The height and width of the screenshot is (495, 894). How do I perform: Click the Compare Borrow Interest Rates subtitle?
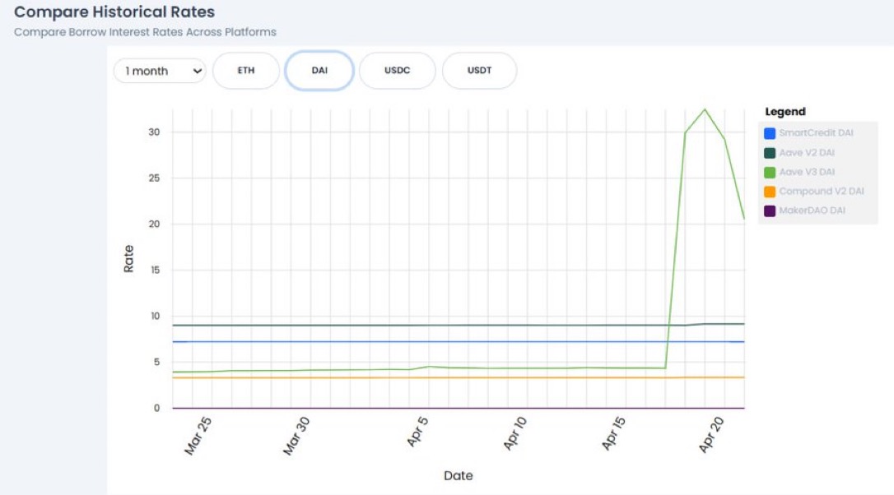coord(145,32)
